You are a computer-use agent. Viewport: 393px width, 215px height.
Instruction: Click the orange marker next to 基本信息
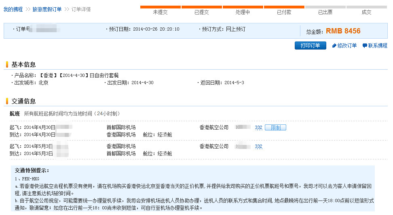point(7,64)
